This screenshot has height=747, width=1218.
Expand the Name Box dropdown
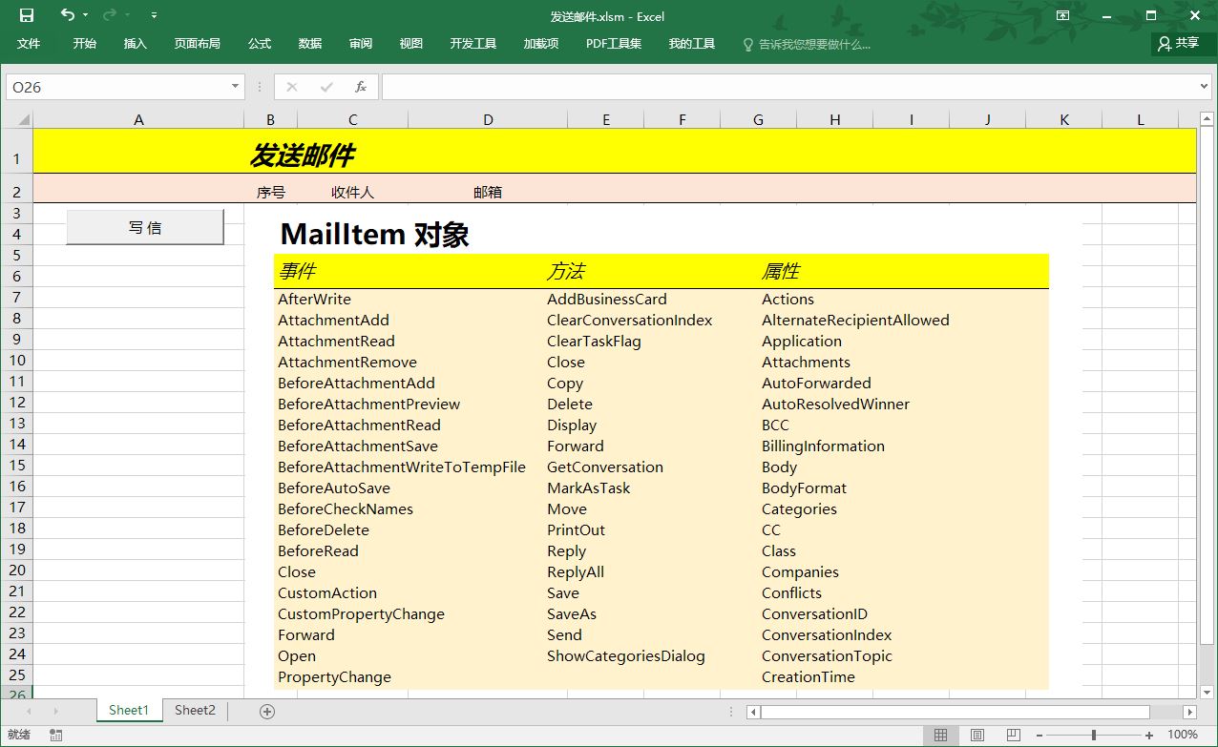point(236,87)
